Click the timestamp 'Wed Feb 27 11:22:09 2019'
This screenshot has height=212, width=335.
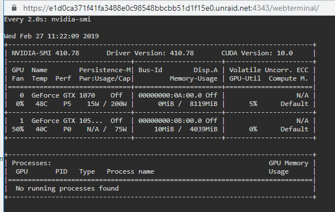tap(51, 36)
